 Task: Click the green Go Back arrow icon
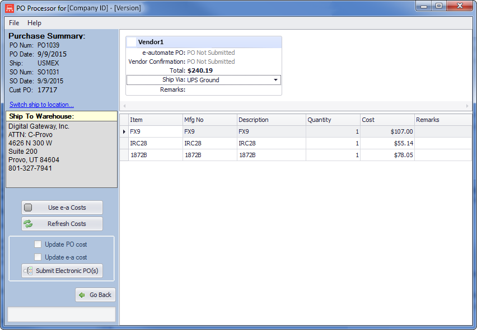[82, 295]
